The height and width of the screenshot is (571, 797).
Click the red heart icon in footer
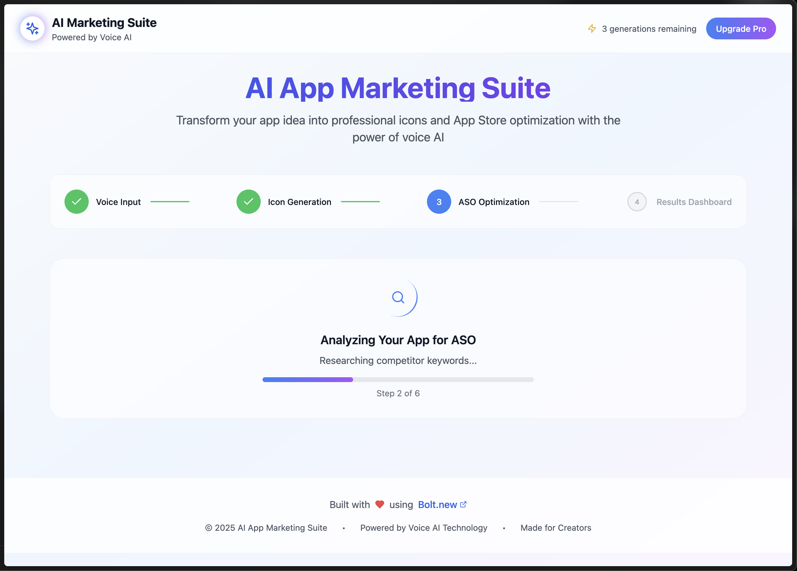tap(379, 504)
